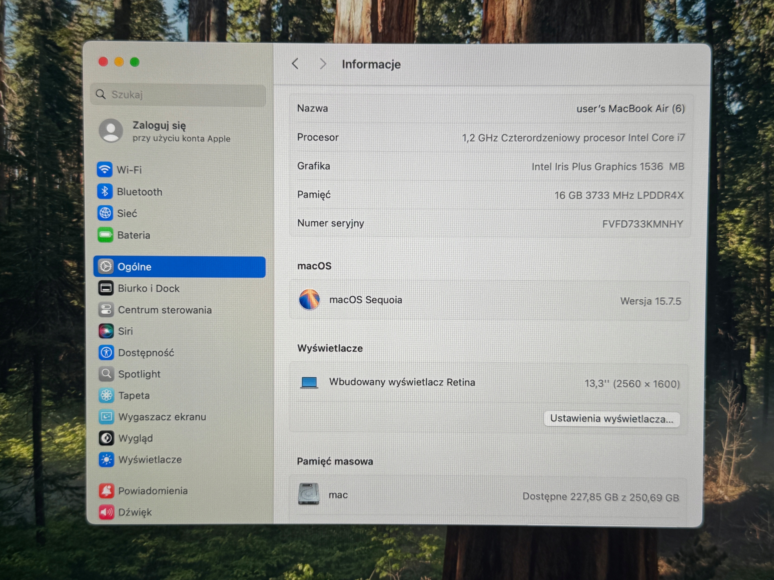774x580 pixels.
Task: Open the Dostępność accessibility icon
Action: 106,353
